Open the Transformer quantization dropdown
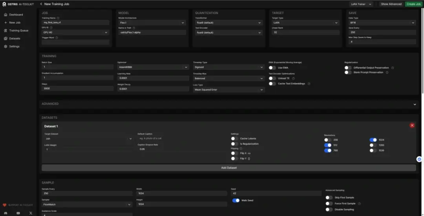 coord(229,23)
